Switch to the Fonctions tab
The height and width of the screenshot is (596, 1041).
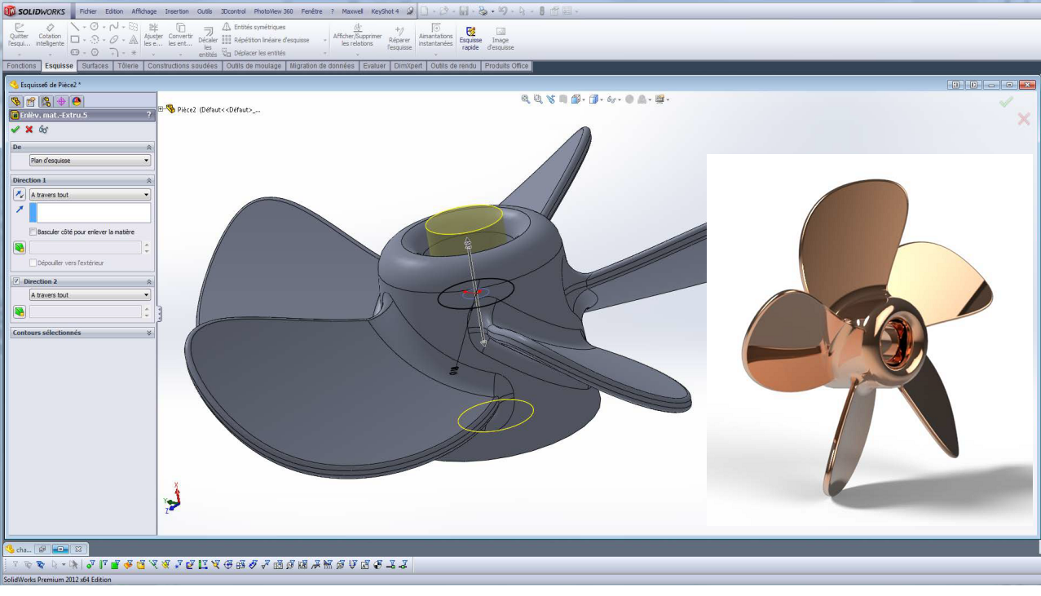click(21, 66)
